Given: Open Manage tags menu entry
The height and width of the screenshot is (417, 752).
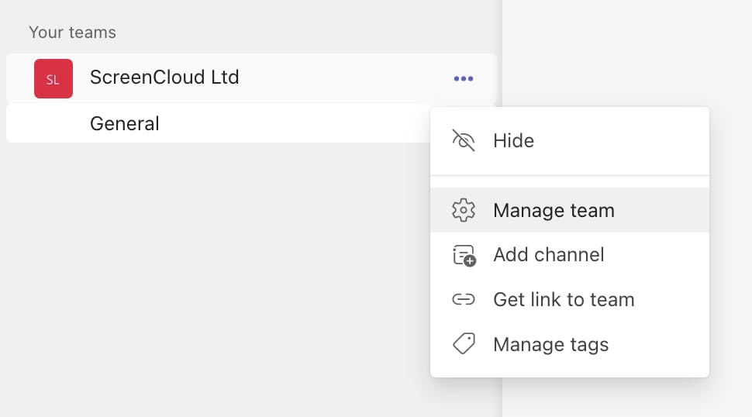Looking at the screenshot, I should point(570,344).
